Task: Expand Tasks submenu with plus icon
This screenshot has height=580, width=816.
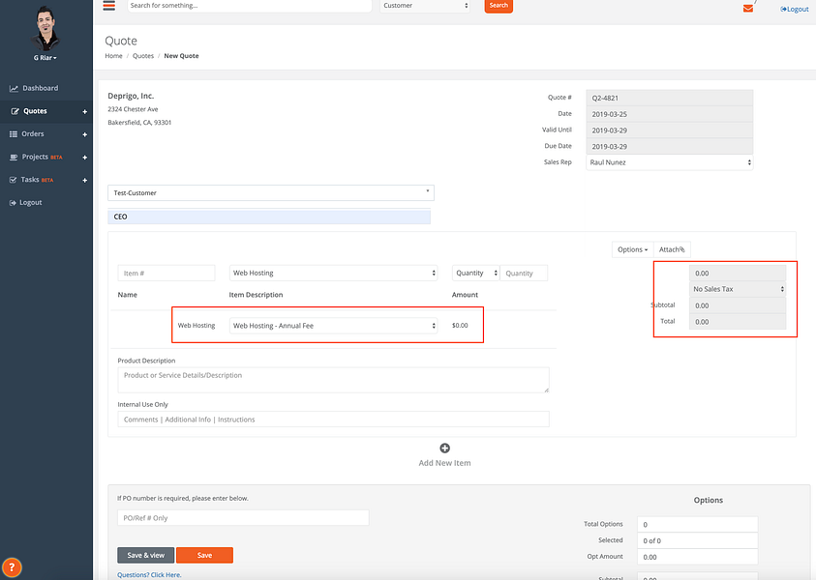Action: [84, 181]
